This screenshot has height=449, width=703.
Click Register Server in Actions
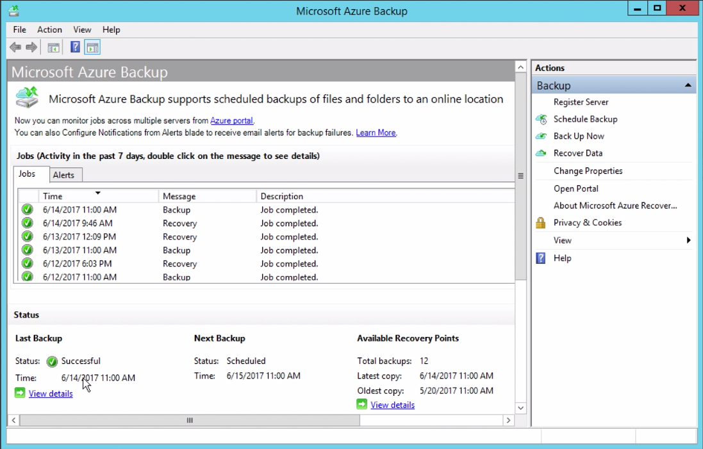click(x=581, y=102)
